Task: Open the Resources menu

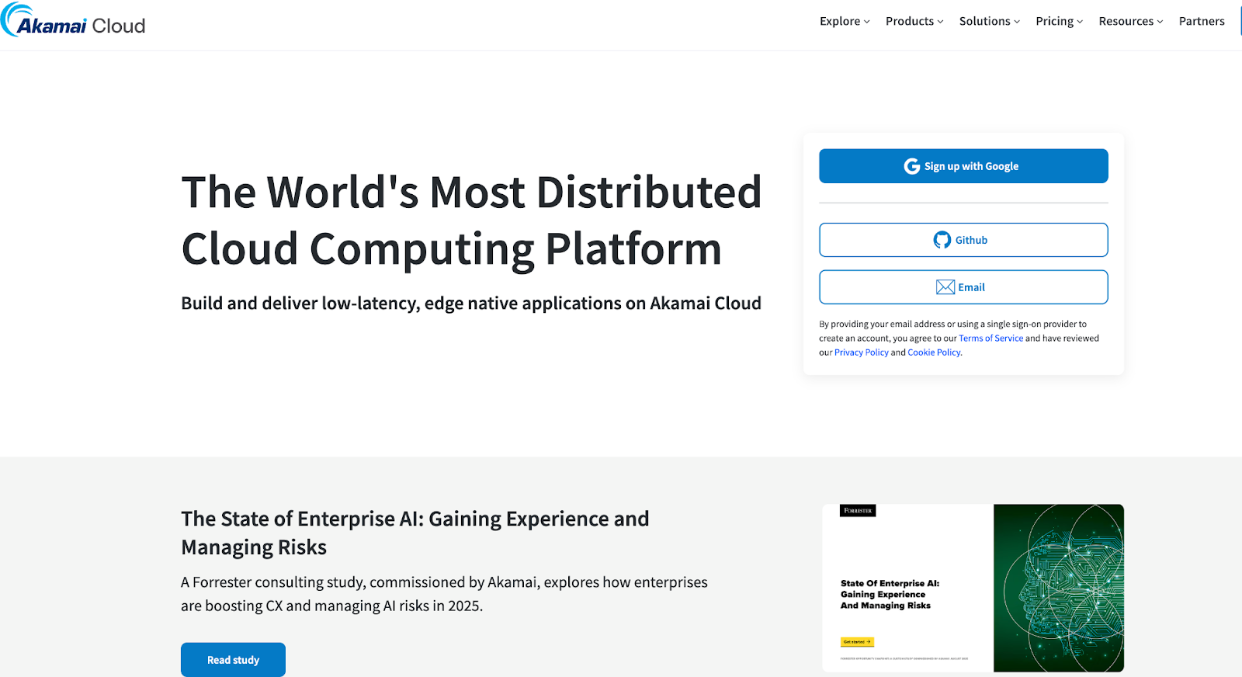Action: click(x=1131, y=21)
